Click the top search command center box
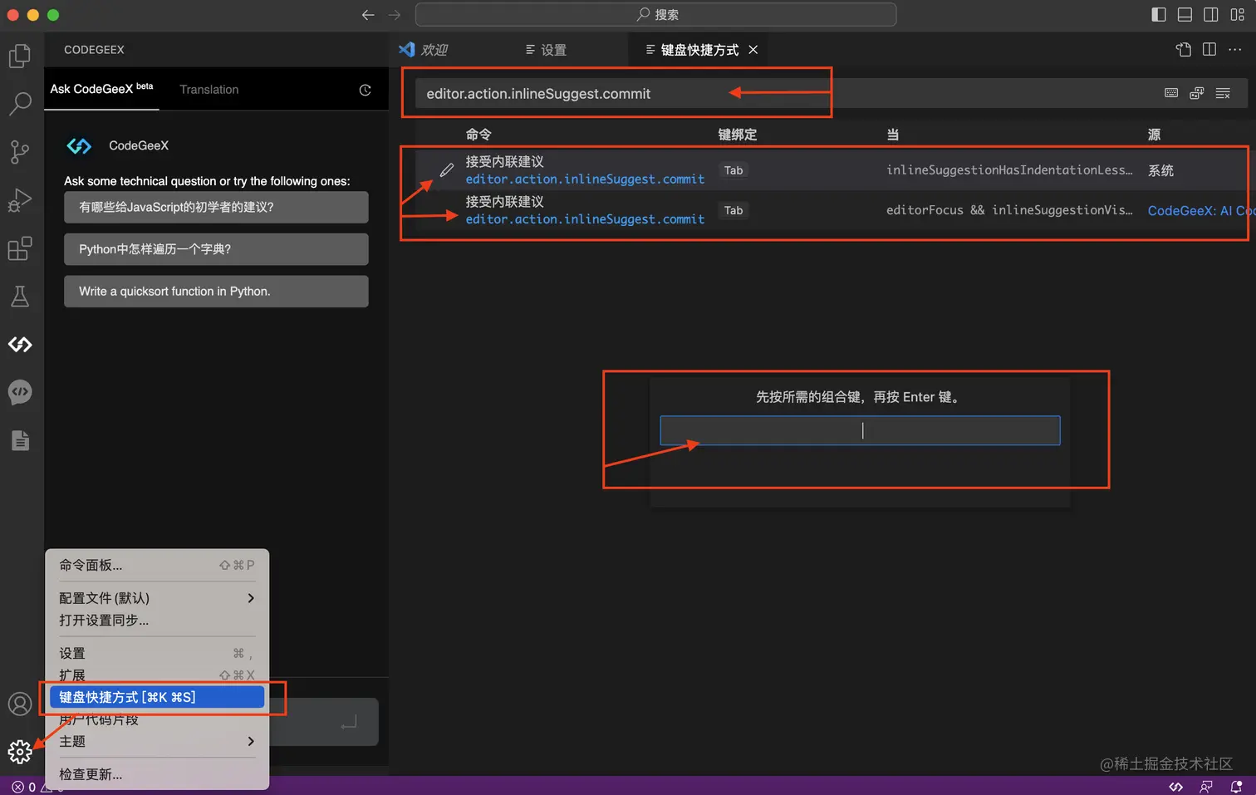 pyautogui.click(x=656, y=15)
